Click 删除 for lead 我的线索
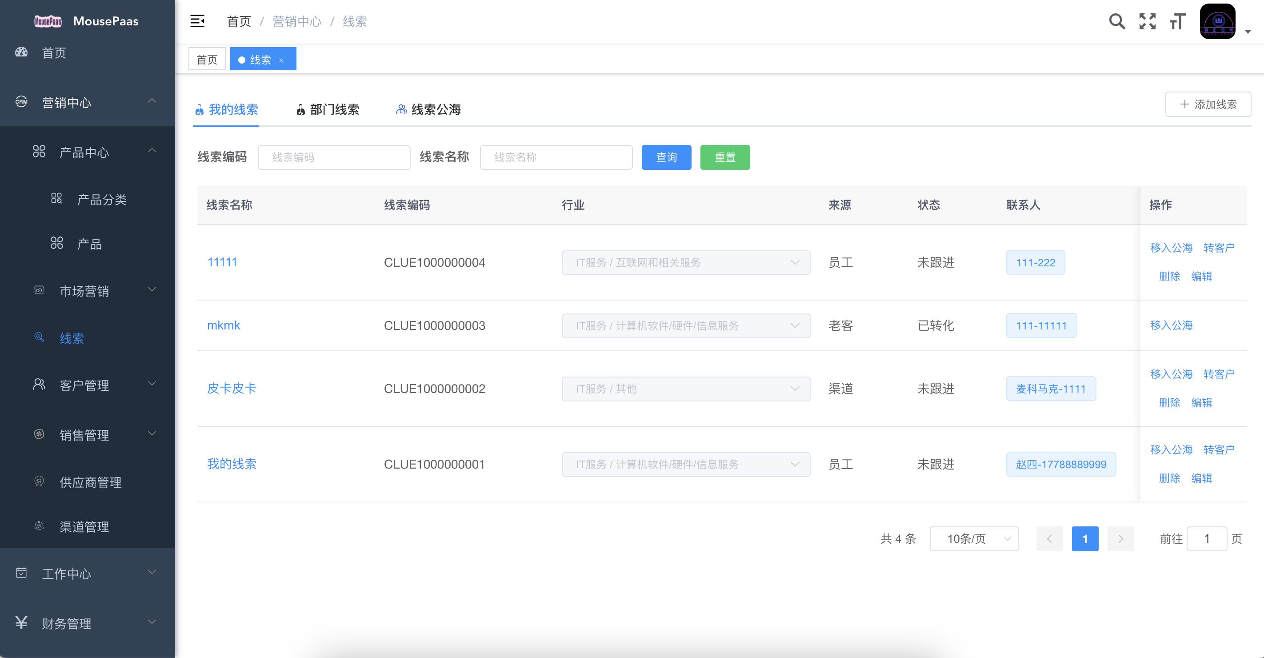Image resolution: width=1264 pixels, height=658 pixels. click(1169, 478)
